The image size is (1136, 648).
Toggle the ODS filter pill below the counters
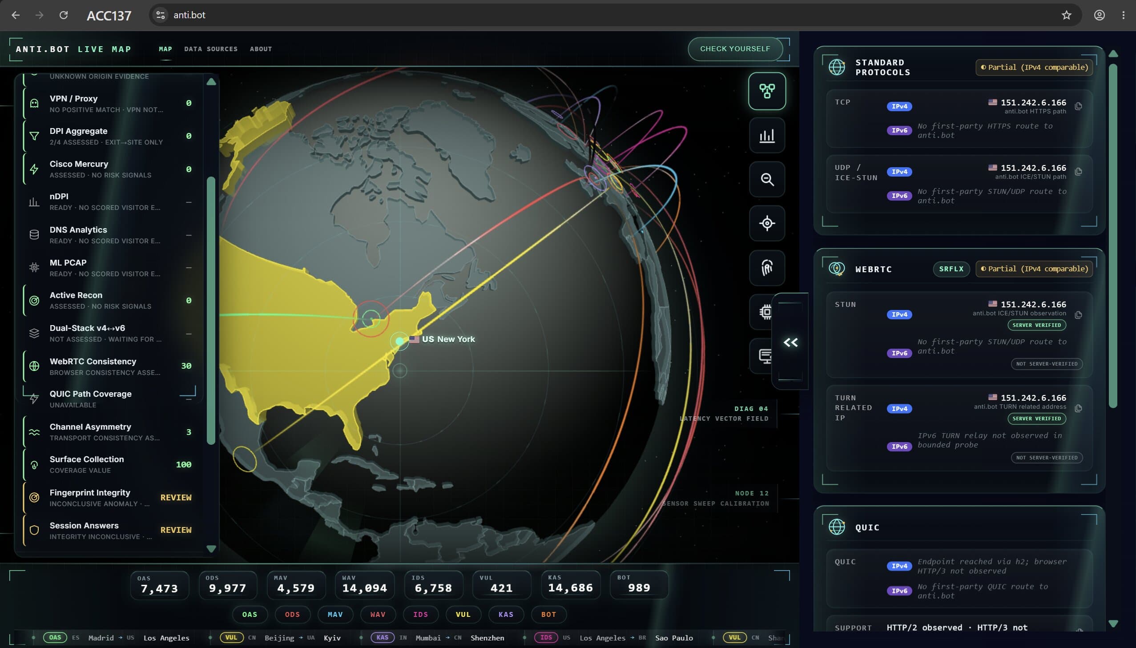(x=292, y=615)
